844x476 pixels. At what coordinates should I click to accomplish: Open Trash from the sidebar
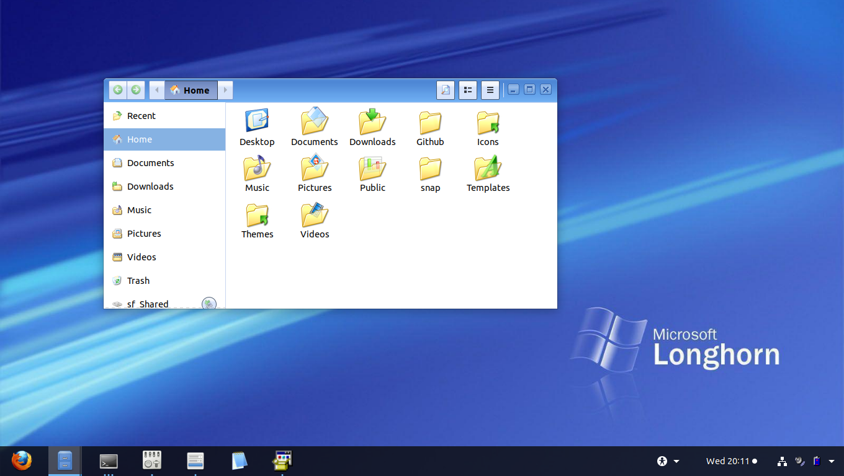click(164, 281)
